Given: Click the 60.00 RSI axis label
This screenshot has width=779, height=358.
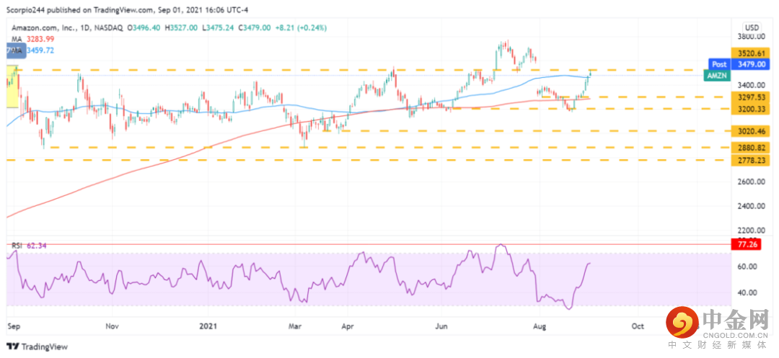Looking at the screenshot, I should click(x=748, y=267).
